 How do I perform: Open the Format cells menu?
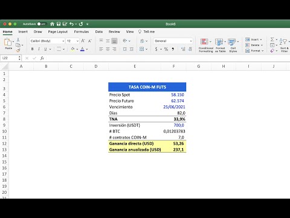click(x=254, y=51)
